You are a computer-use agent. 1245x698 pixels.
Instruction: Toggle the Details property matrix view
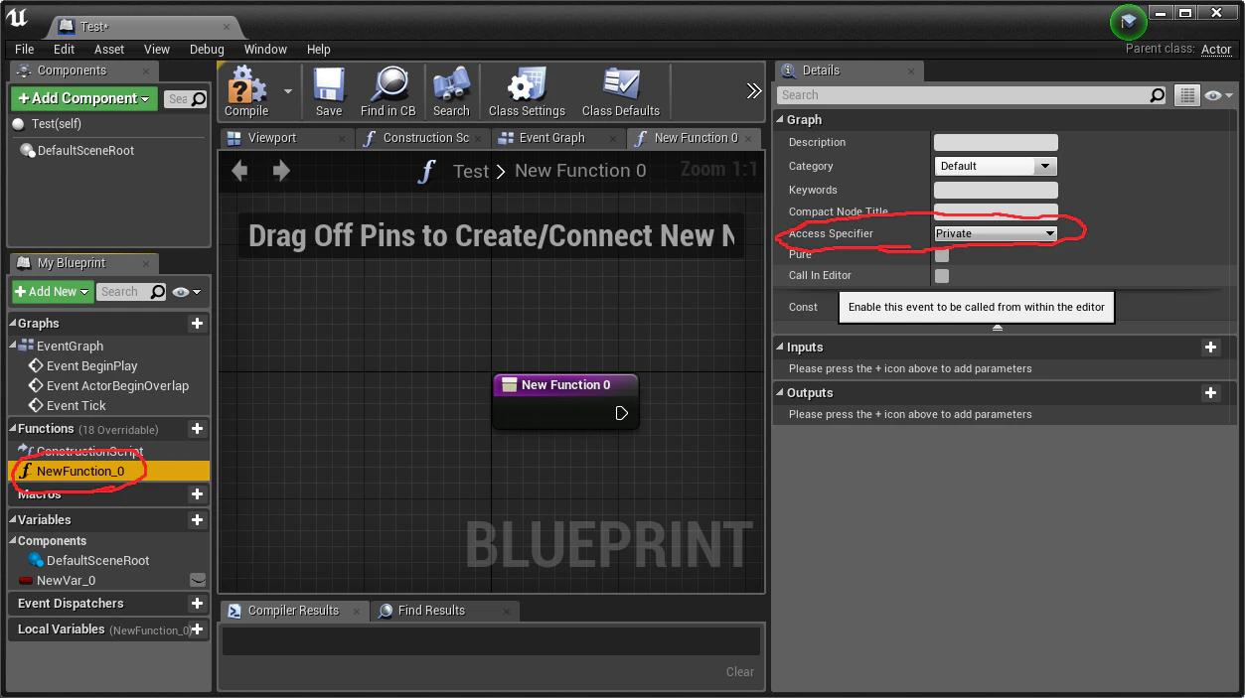(x=1186, y=95)
